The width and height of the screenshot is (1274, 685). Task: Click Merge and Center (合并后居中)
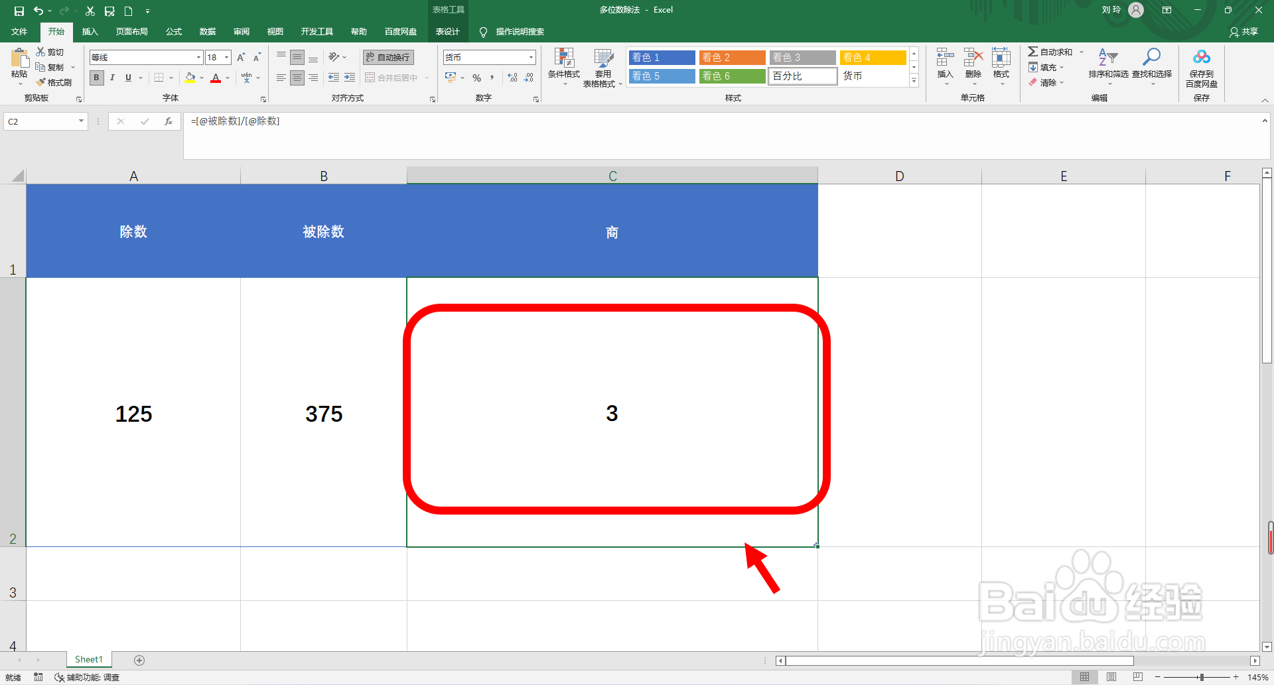click(391, 78)
